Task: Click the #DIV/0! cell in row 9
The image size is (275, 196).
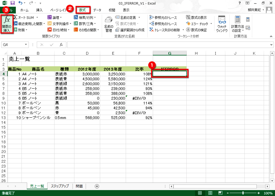Action: pyautogui.click(x=139, y=98)
